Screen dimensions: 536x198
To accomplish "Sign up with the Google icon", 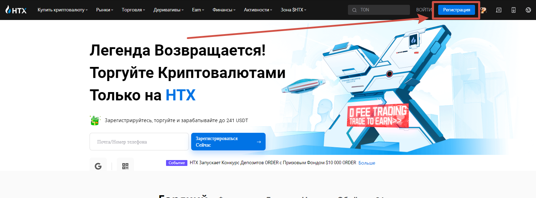I will [98, 166].
